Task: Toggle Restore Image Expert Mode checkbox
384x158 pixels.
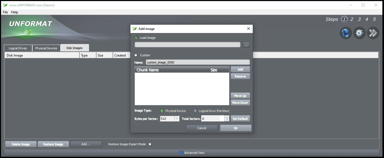Action: pos(150,144)
